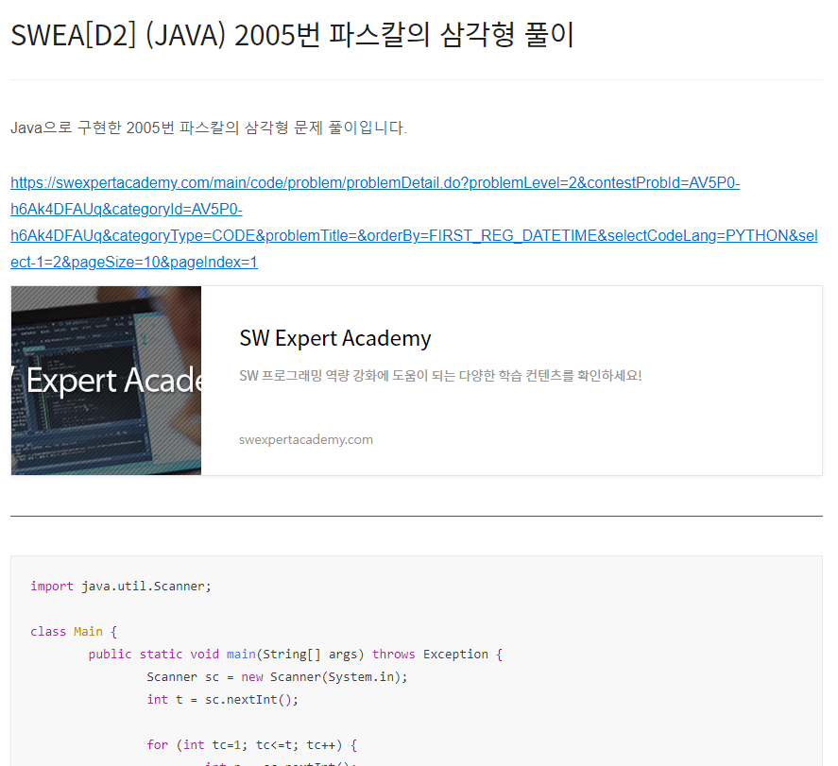838x766 pixels.
Task: Click the code line 'int t = sc.nextInt();'
Action: [x=222, y=700]
